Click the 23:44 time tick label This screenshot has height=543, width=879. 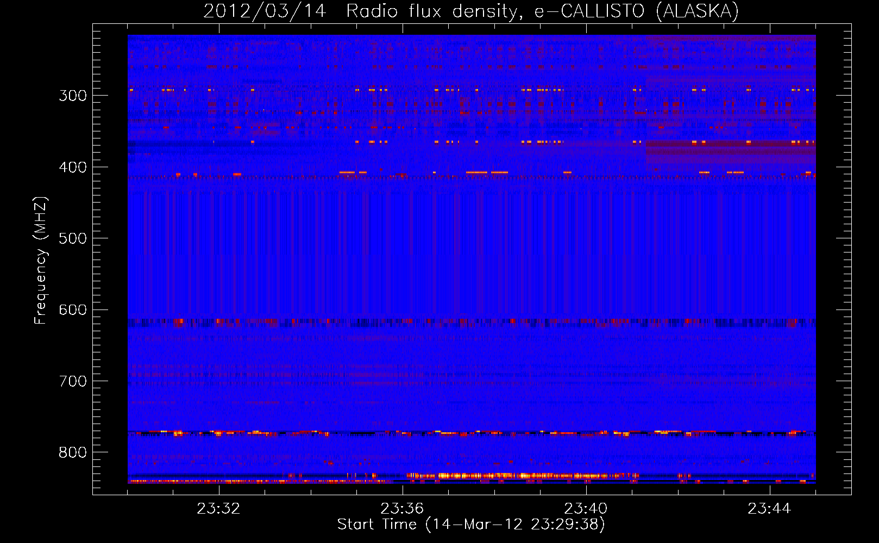(769, 509)
